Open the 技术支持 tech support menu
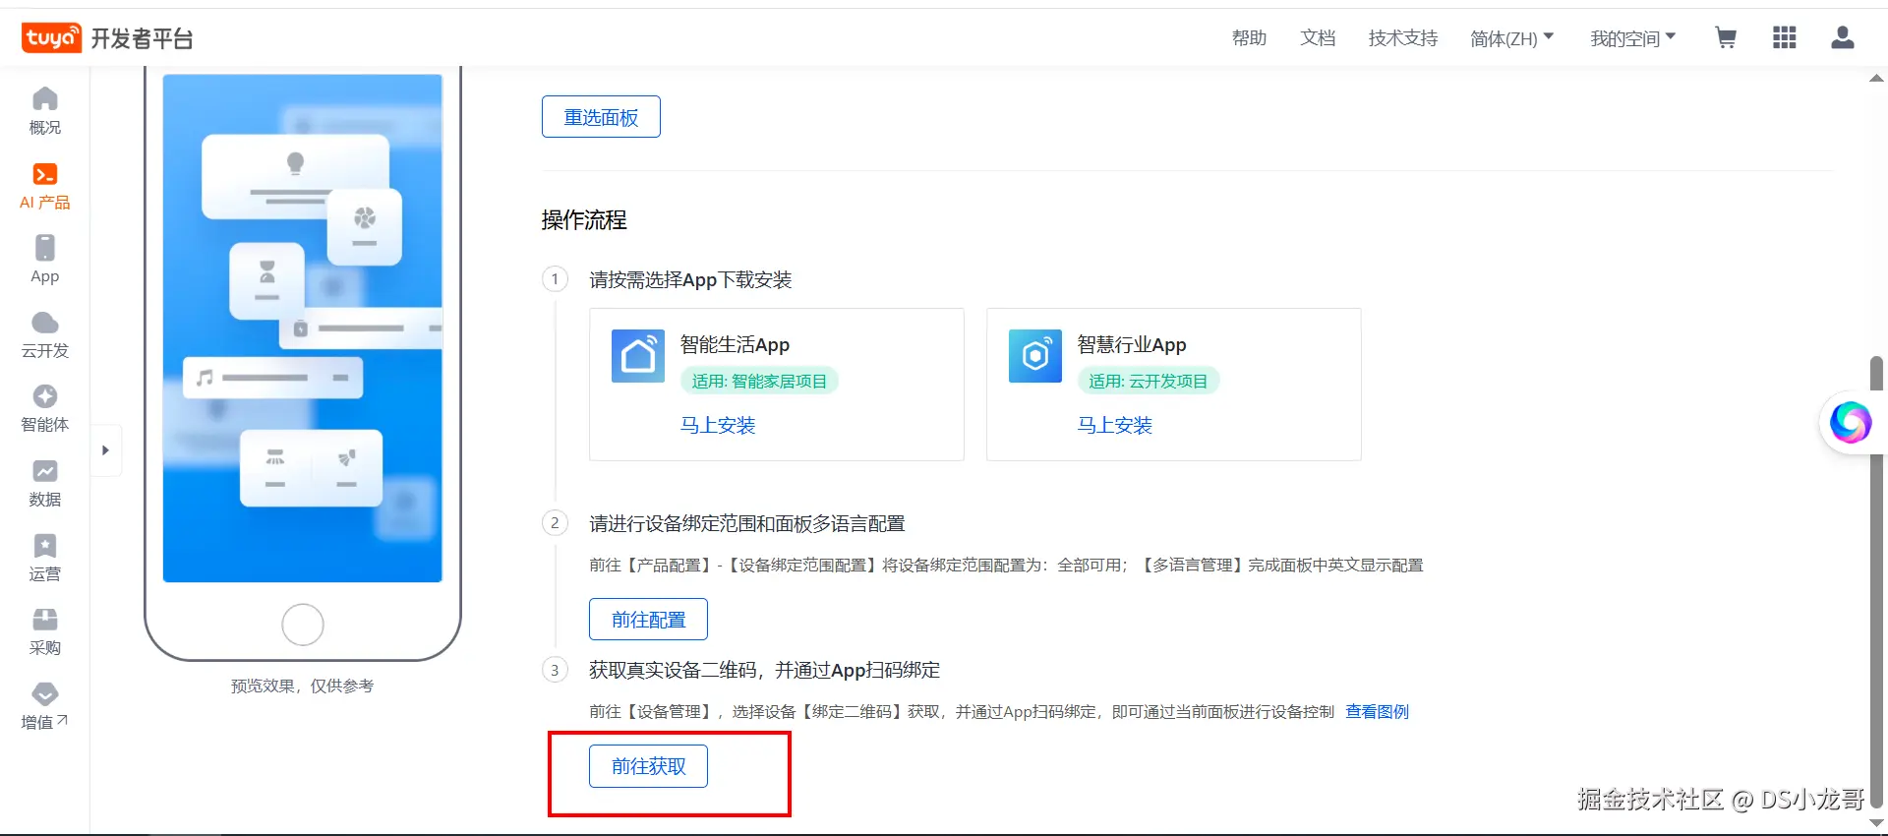Image resolution: width=1888 pixels, height=836 pixels. tap(1403, 38)
